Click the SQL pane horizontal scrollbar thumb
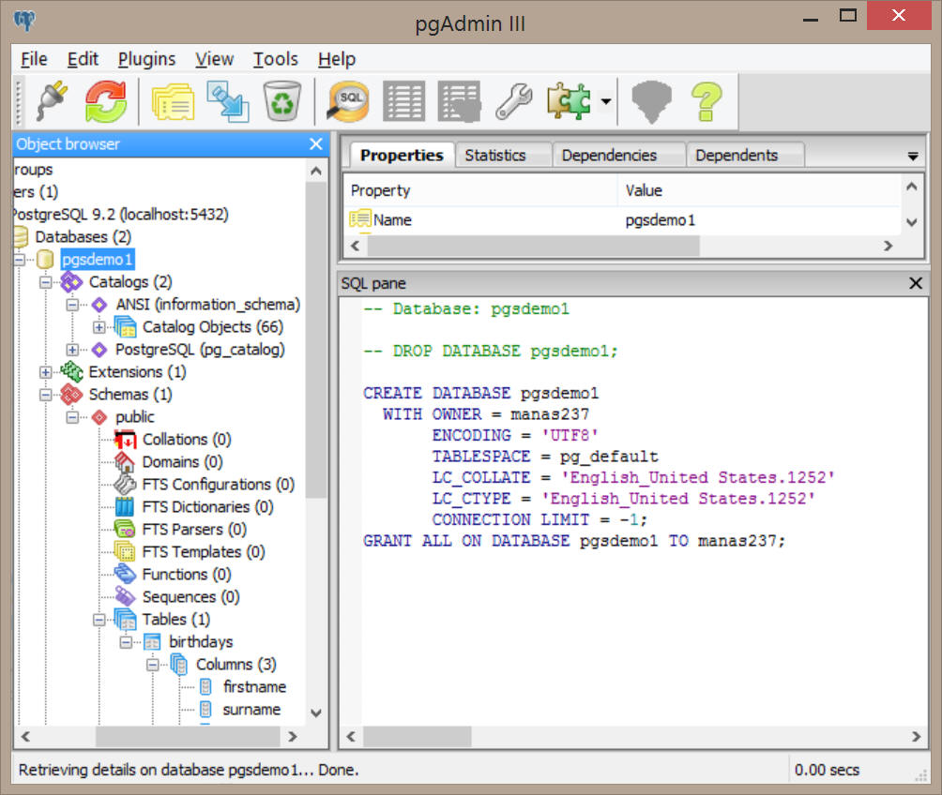Image resolution: width=942 pixels, height=795 pixels. click(x=417, y=736)
